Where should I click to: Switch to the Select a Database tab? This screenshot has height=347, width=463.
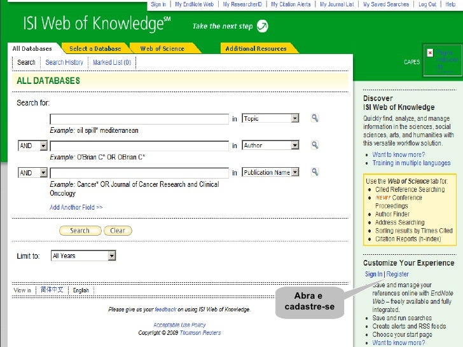95,49
